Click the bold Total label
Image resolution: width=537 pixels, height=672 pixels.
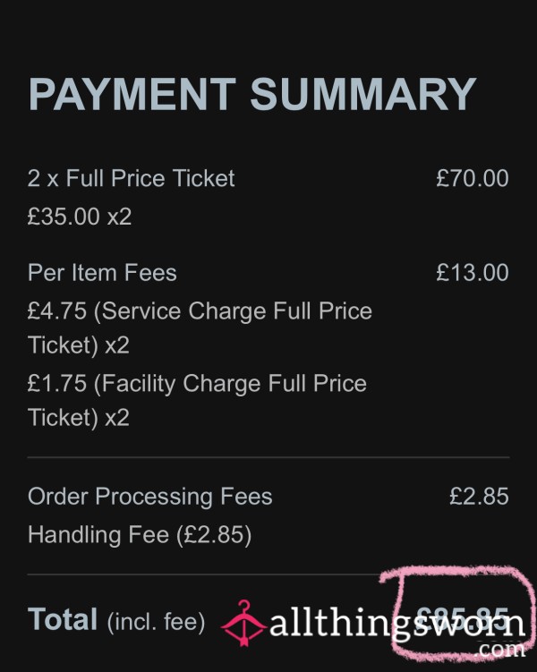(63, 619)
